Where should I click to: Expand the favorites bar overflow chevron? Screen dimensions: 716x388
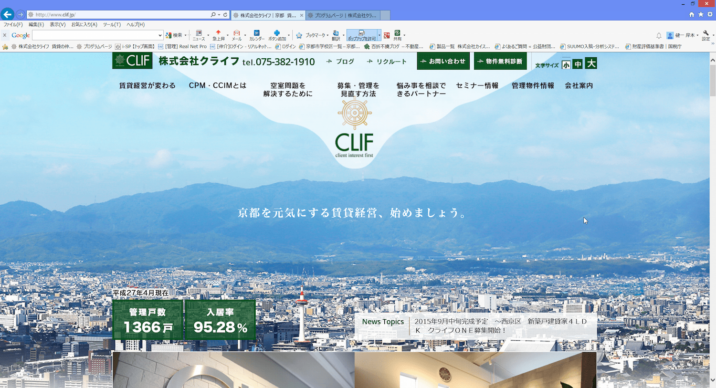(713, 43)
